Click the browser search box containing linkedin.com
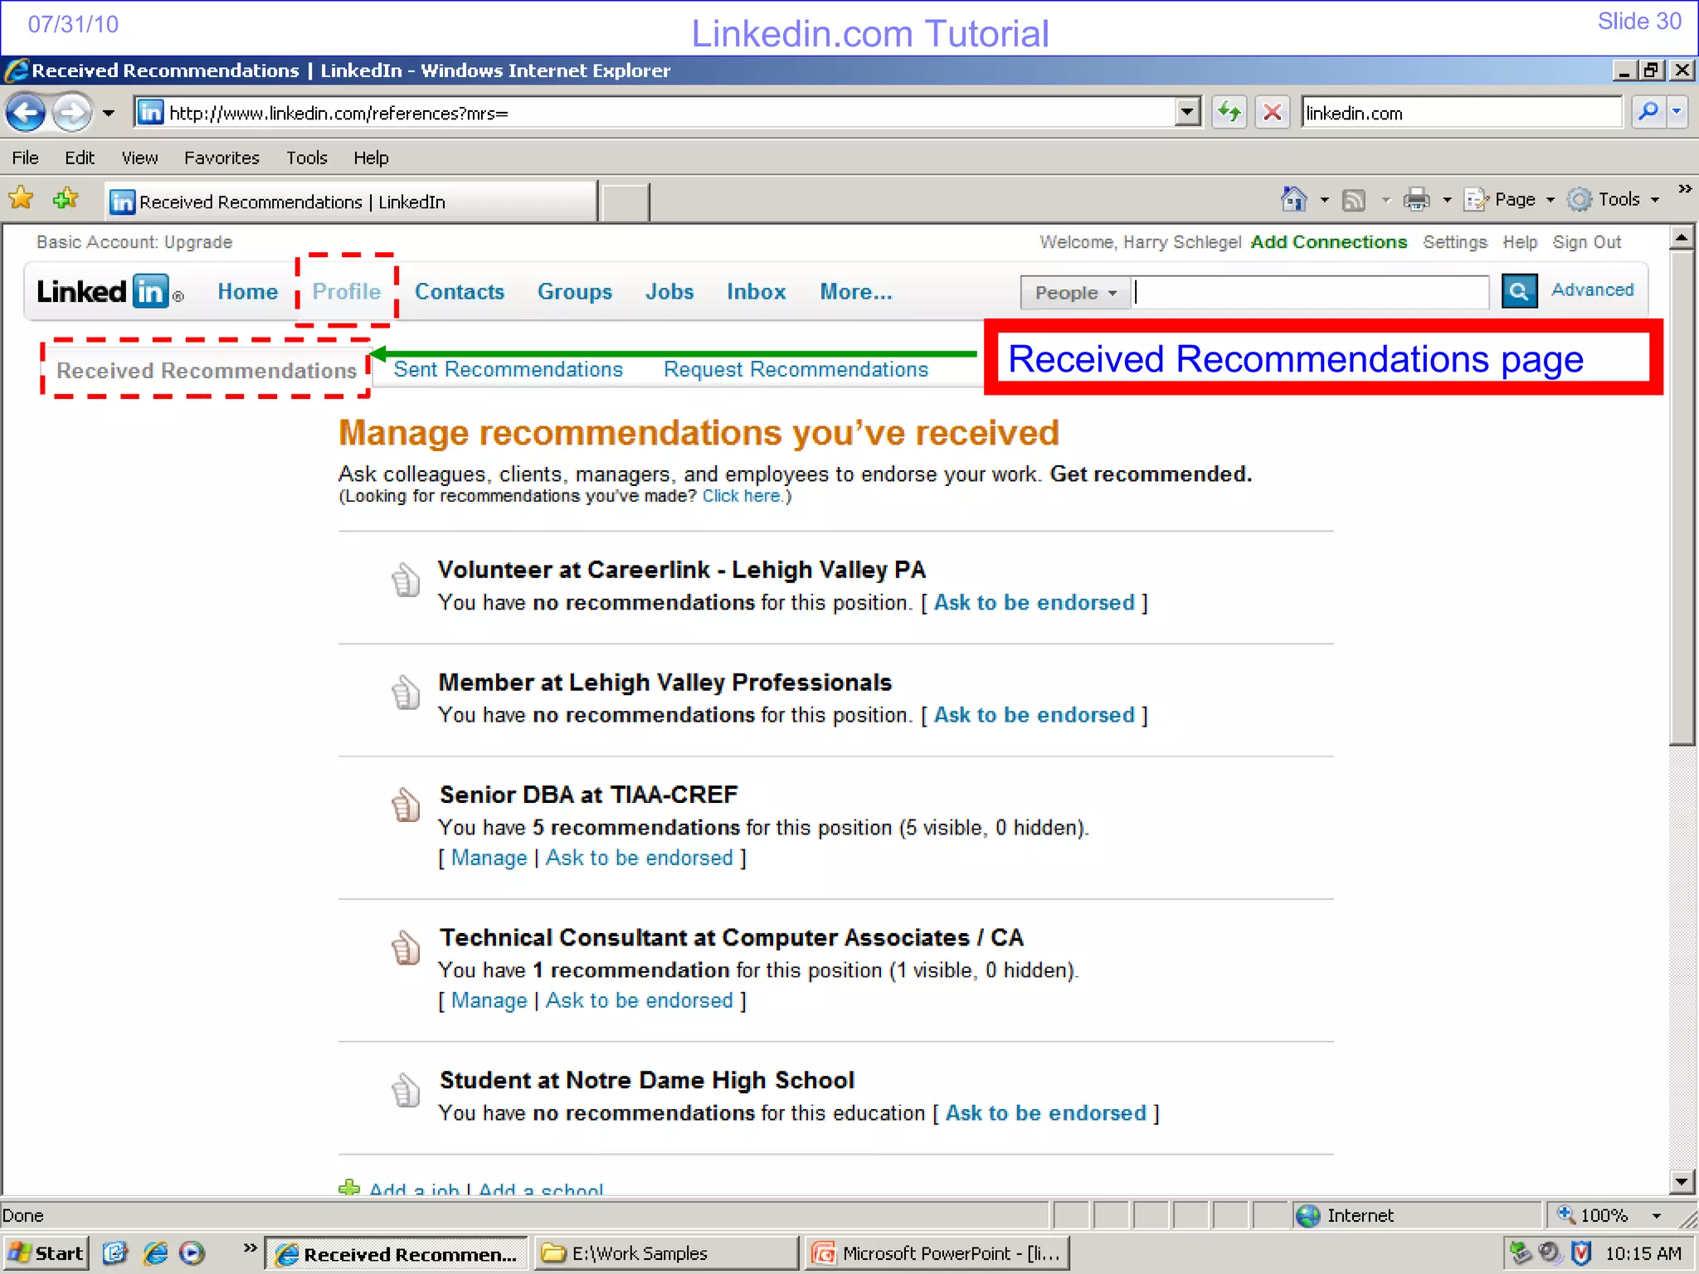 point(1461,113)
